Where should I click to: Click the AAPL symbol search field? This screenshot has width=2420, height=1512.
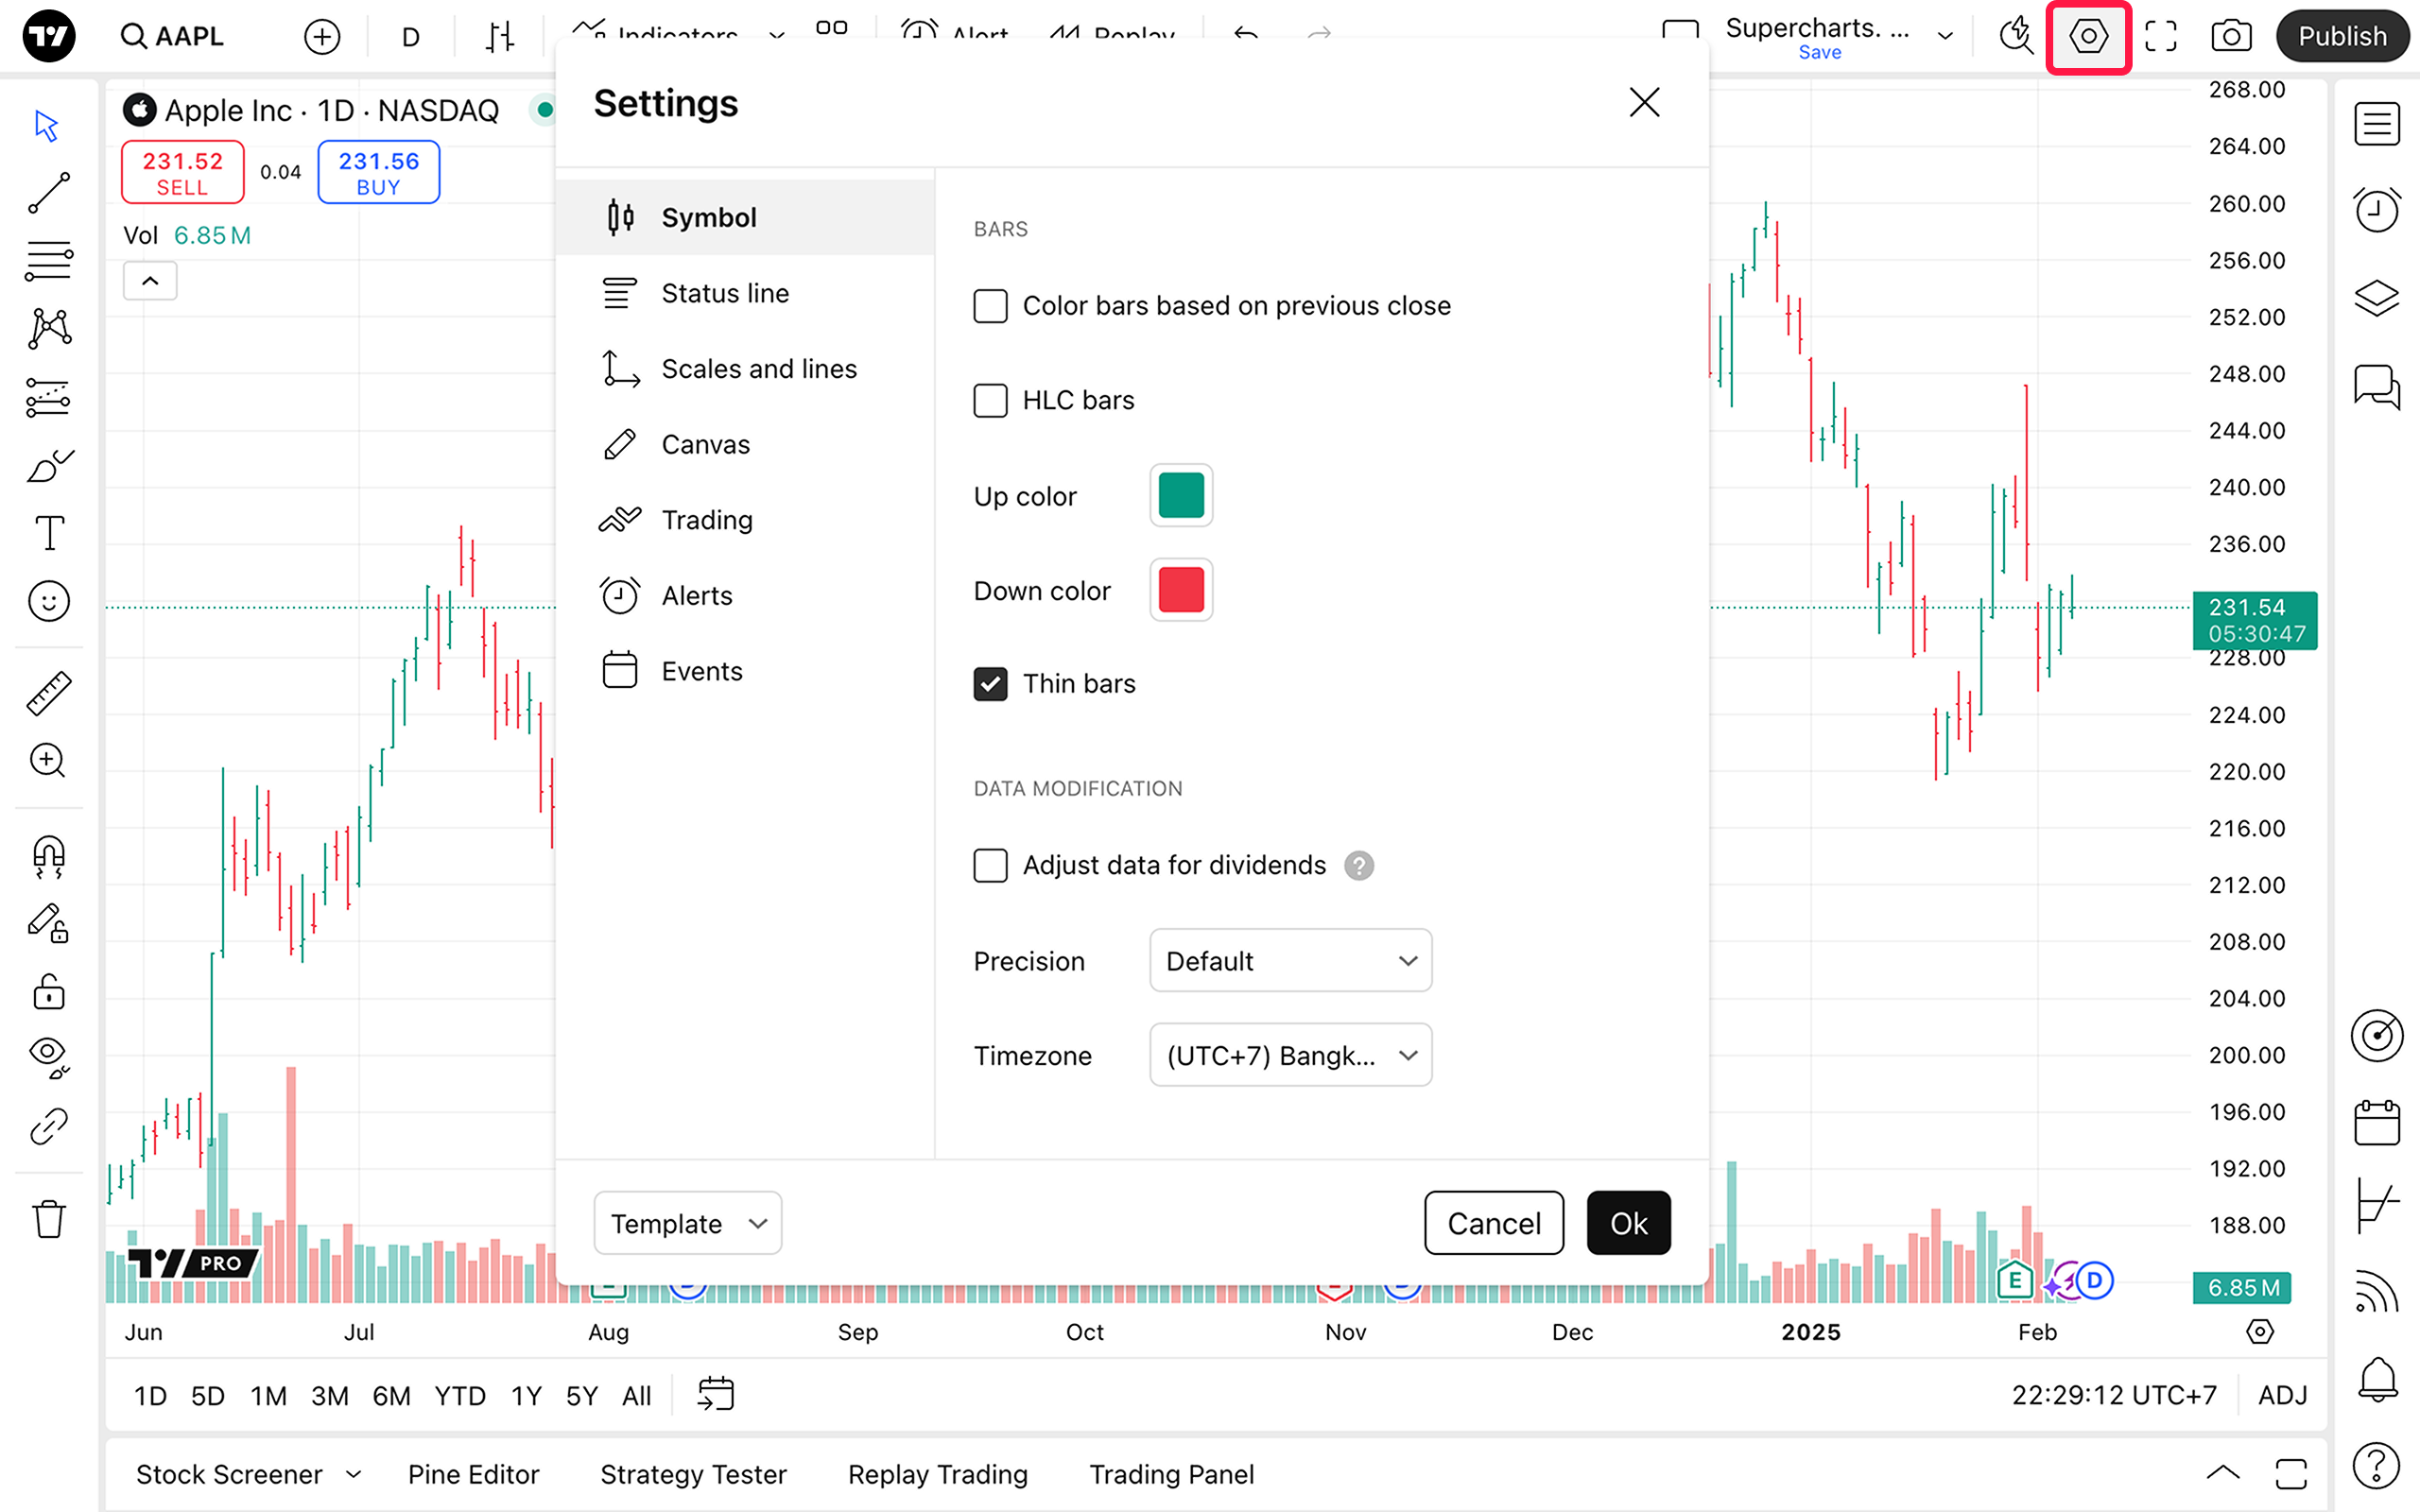tap(174, 37)
